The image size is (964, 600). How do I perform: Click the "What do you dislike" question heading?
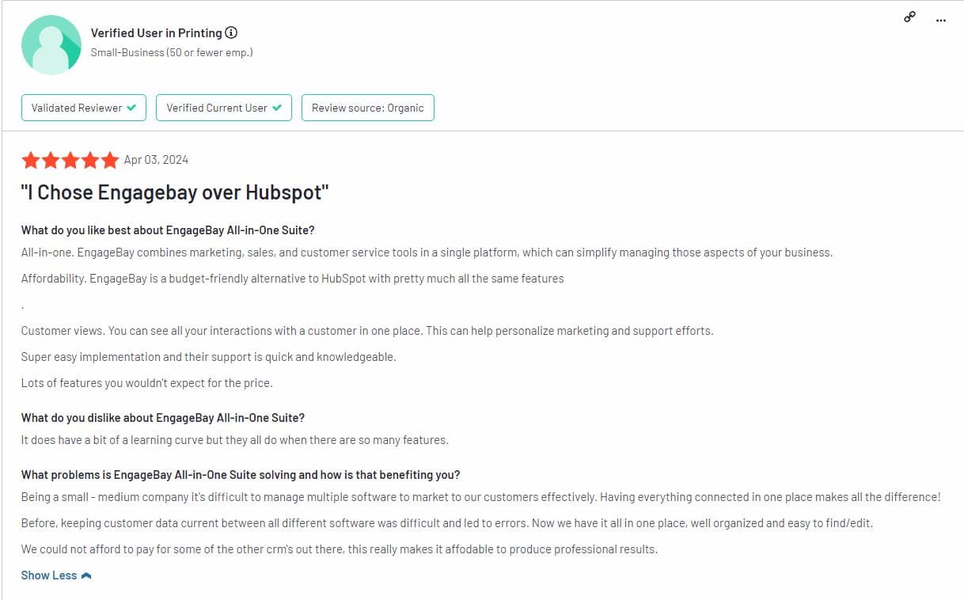tap(163, 417)
